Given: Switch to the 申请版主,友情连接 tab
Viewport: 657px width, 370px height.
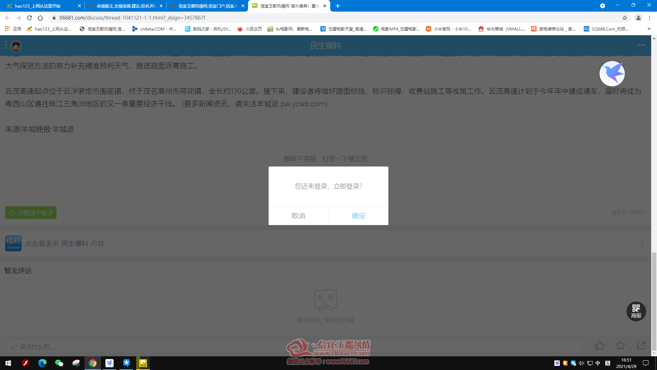Looking at the screenshot, I should 125,6.
